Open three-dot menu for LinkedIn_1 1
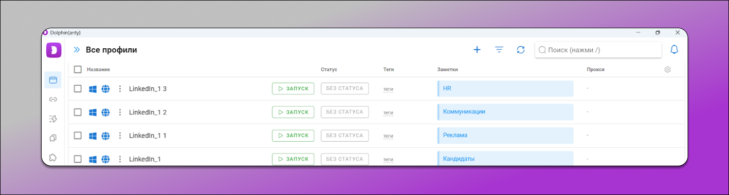Screen dimensions: 729x195 coord(120,135)
